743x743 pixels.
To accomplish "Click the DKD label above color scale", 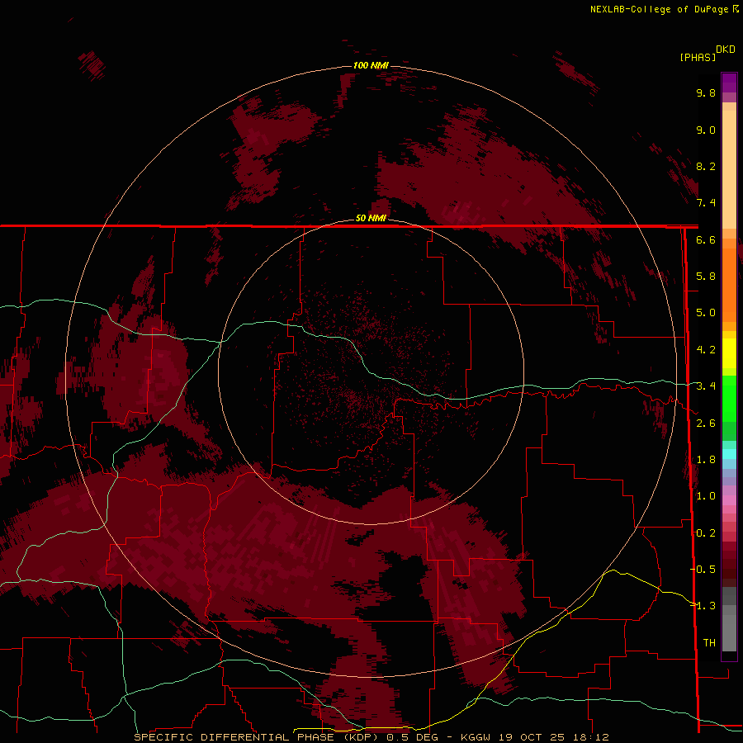I will tap(726, 50).
